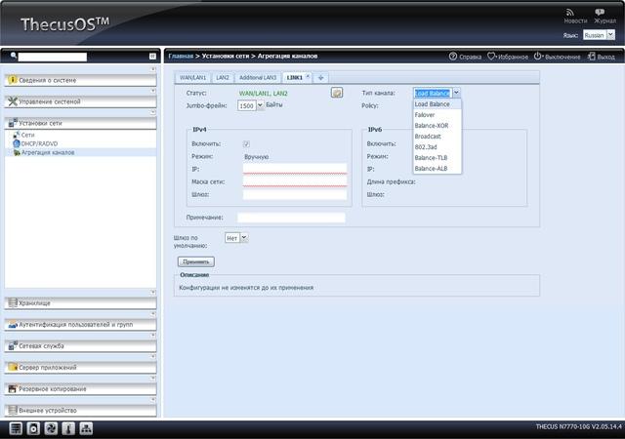Expand Сервер приложений section
Viewport: 625px width, 439px height.
coord(80,368)
